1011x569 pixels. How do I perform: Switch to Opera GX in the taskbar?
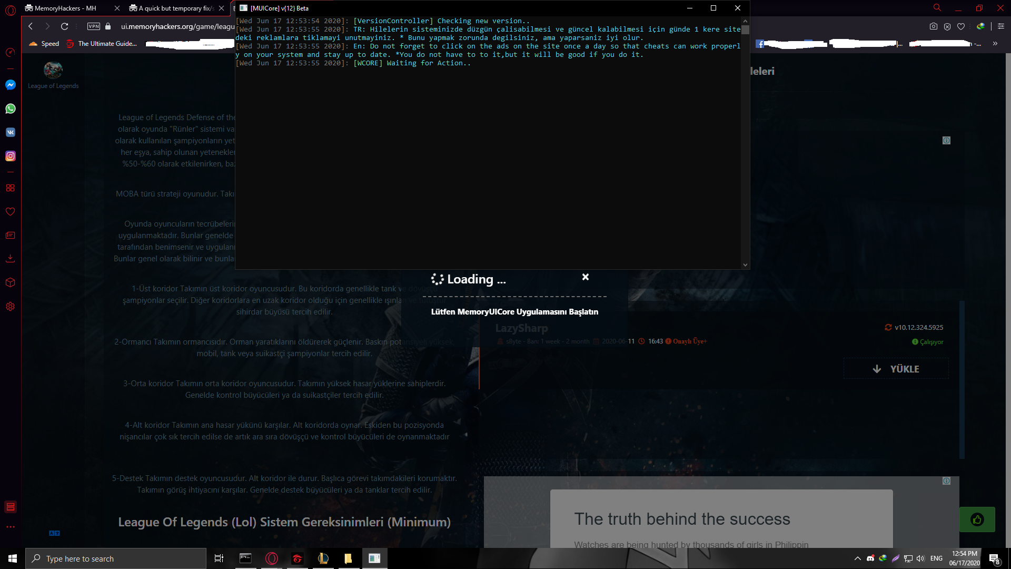click(272, 558)
